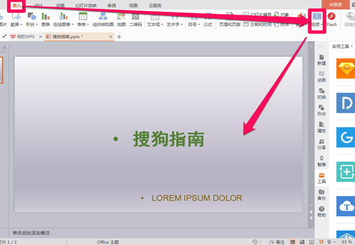This screenshot has height=245, width=355.
Task: Click the 视频 video icon
Action: tap(317, 16)
